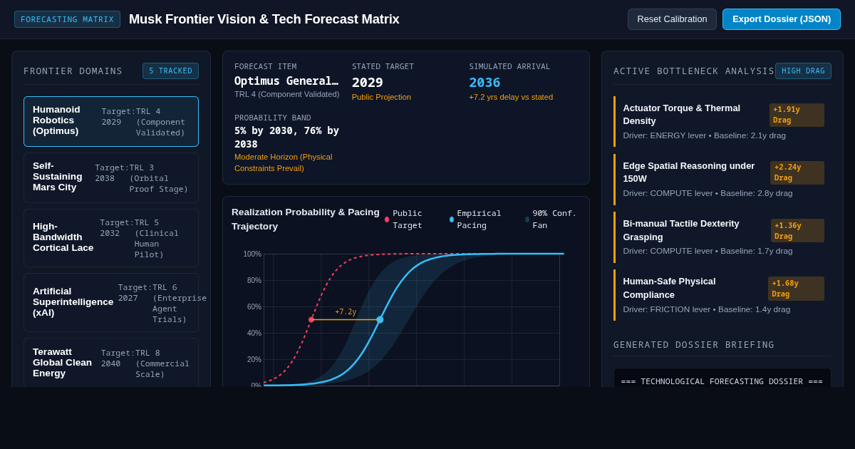This screenshot has height=449, width=855.
Task: Click the 'Public Projection' label
Action: [381, 97]
